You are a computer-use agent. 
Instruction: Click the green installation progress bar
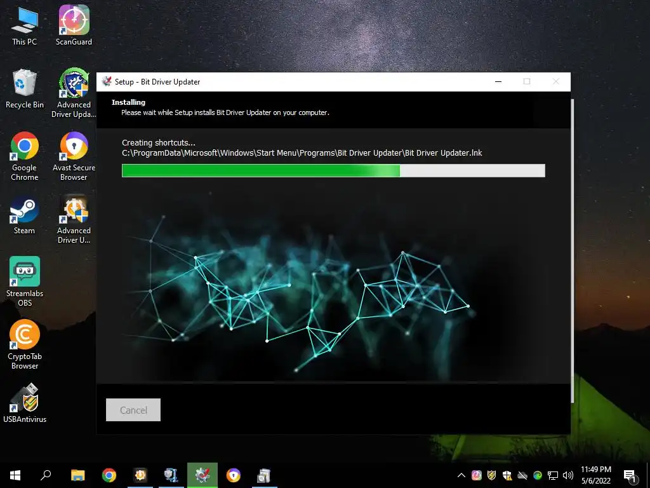click(333, 170)
